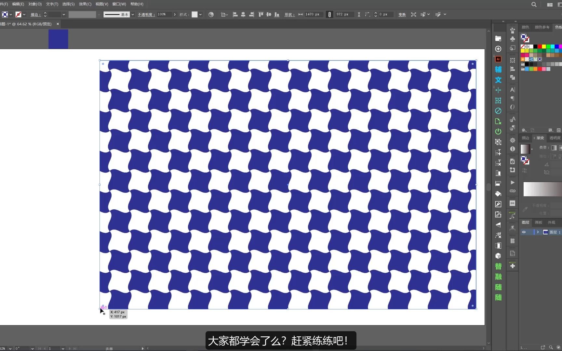The width and height of the screenshot is (562, 351).
Task: Expand the 图层 1 layer arrow
Action: click(x=538, y=232)
